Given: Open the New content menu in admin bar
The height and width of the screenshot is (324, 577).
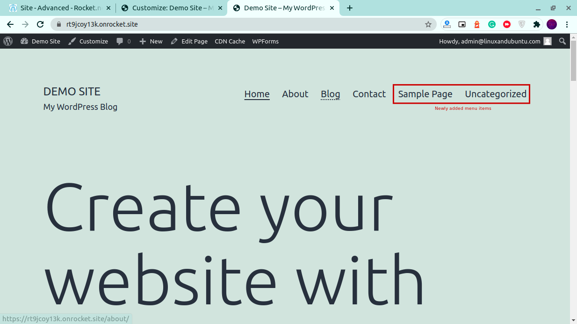Looking at the screenshot, I should 151,41.
